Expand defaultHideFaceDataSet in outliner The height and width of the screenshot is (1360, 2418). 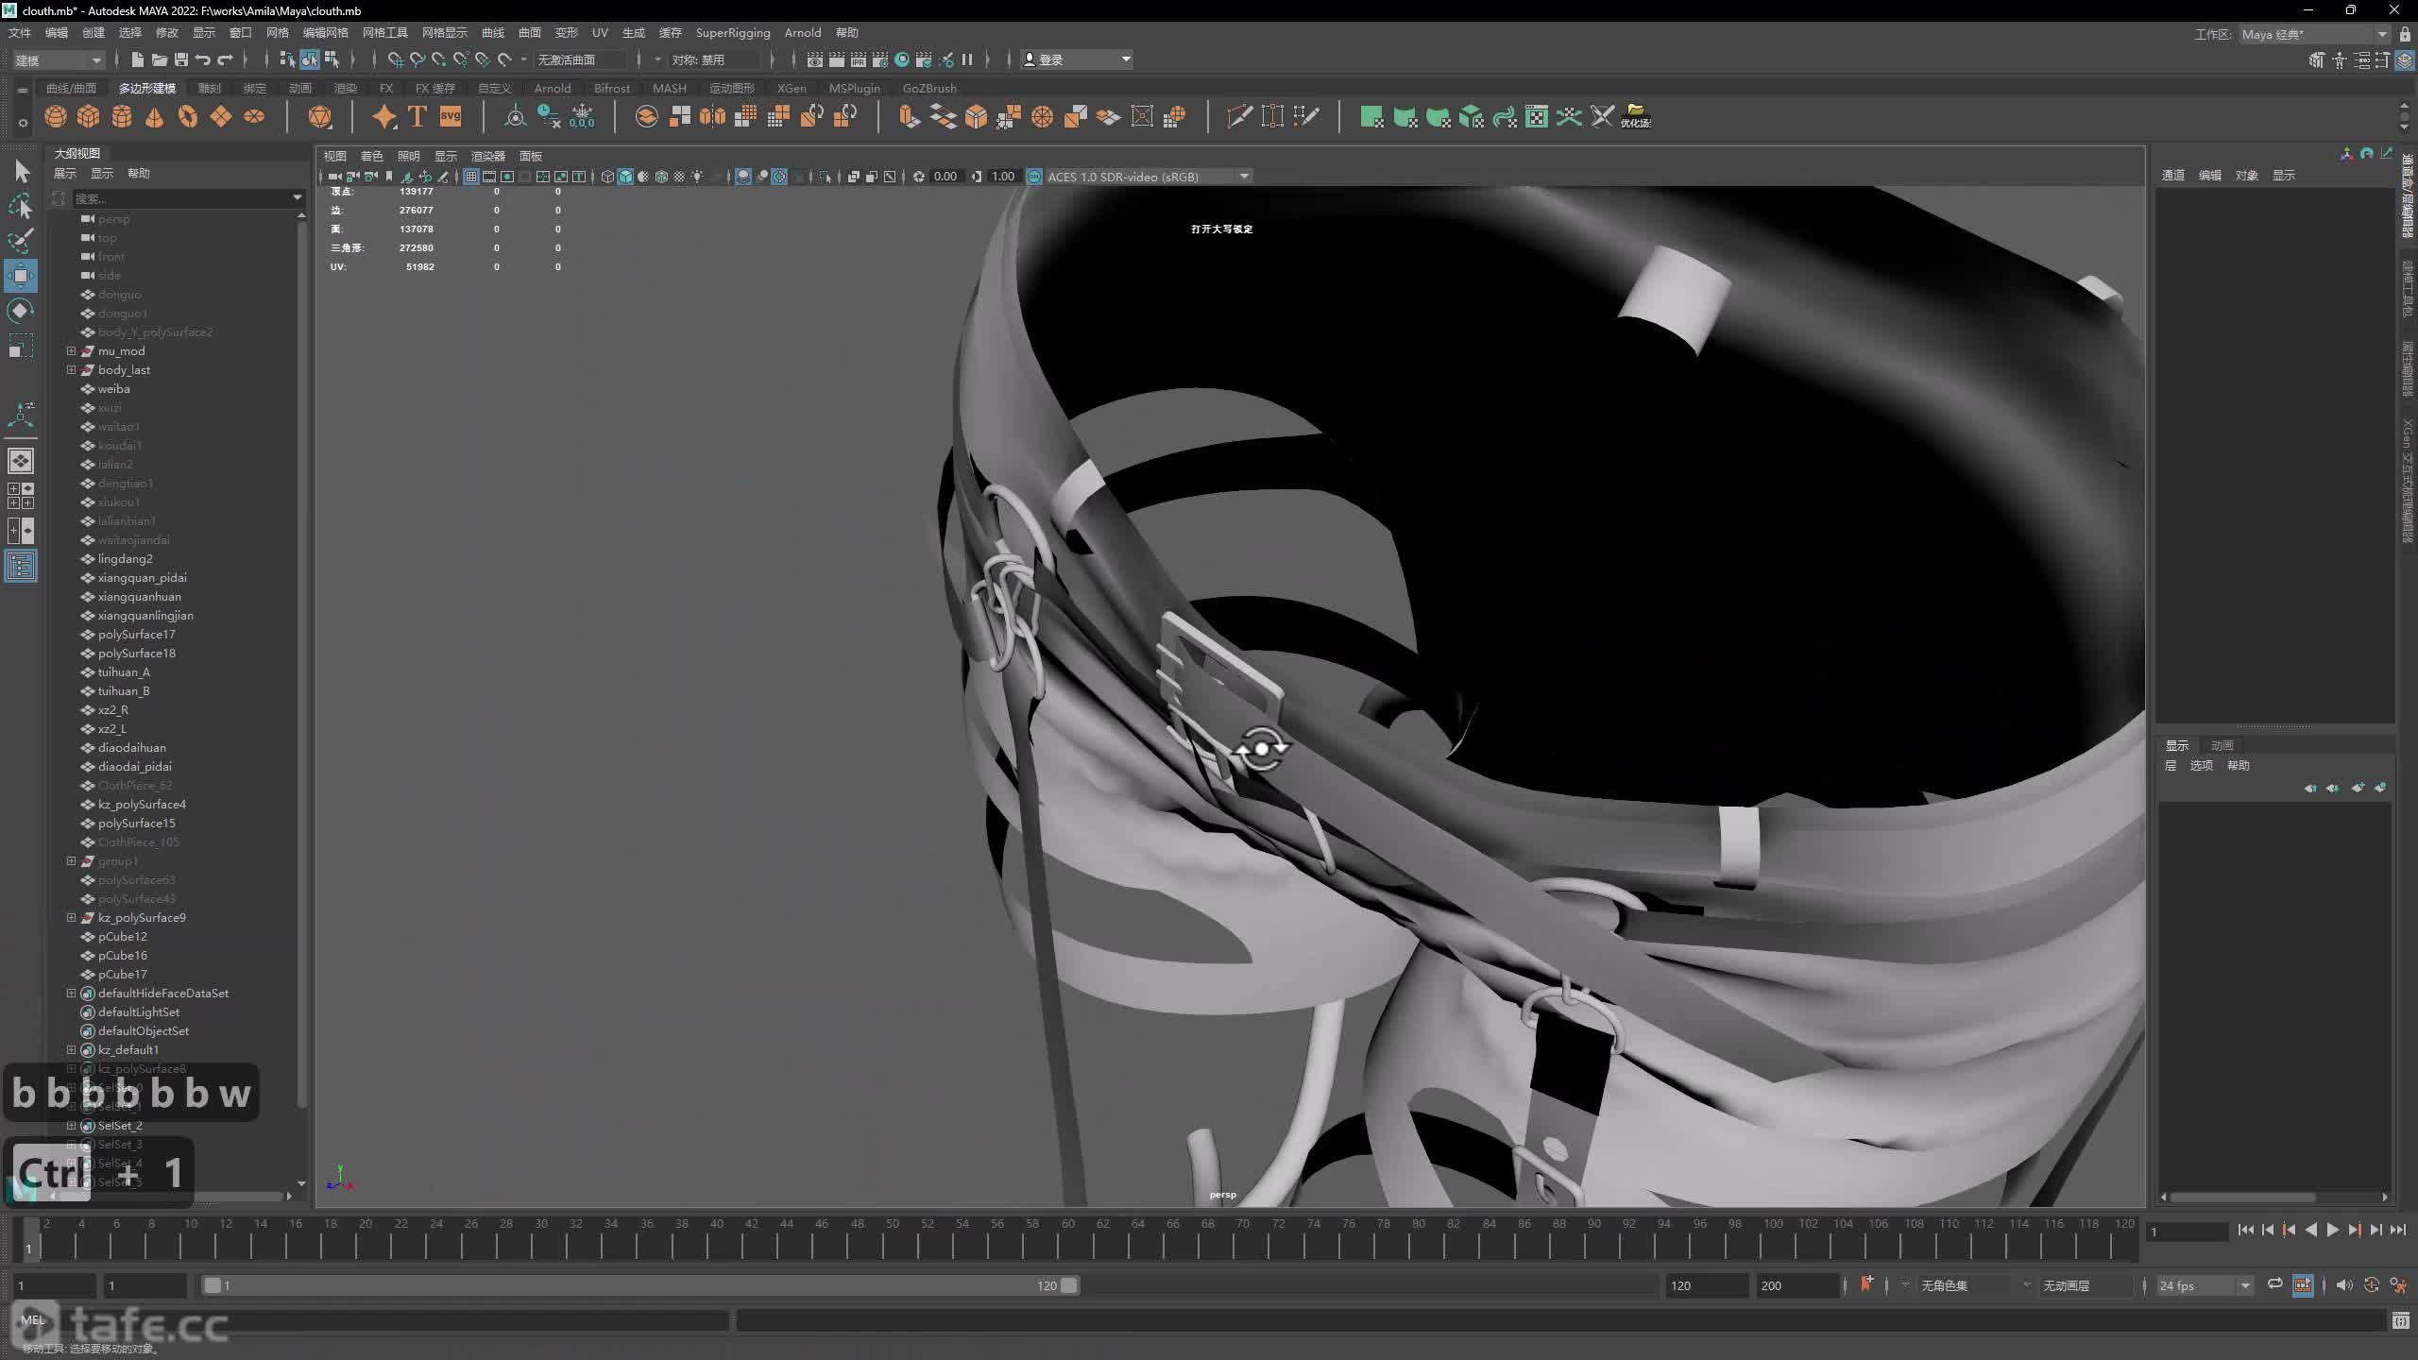pos(71,993)
